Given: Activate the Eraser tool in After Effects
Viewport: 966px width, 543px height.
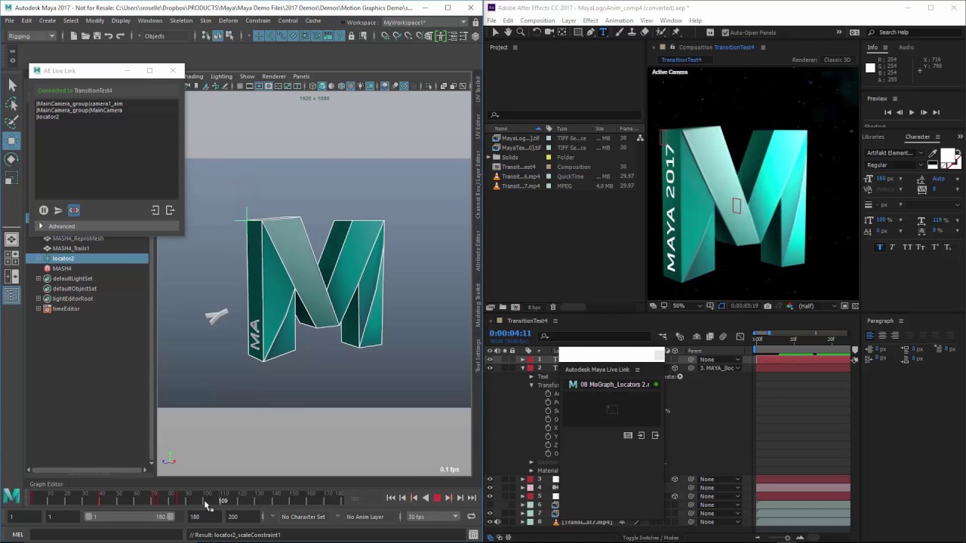Looking at the screenshot, I should coord(645,32).
